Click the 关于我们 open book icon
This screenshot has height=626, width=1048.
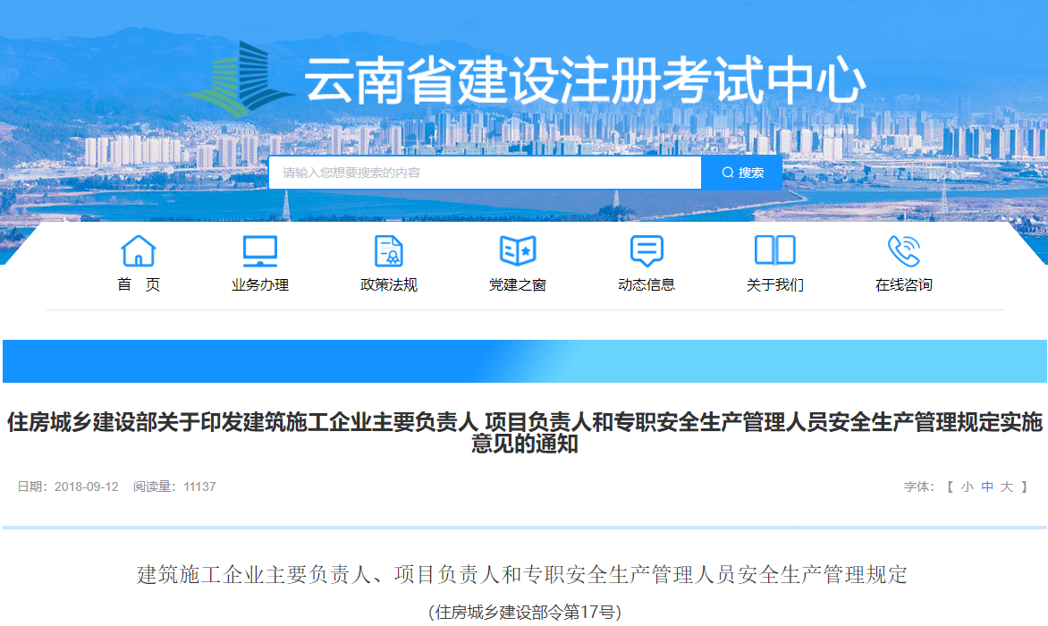click(775, 250)
